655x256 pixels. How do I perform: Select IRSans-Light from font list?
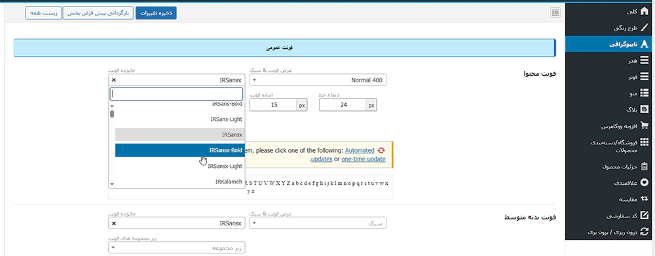[180, 119]
